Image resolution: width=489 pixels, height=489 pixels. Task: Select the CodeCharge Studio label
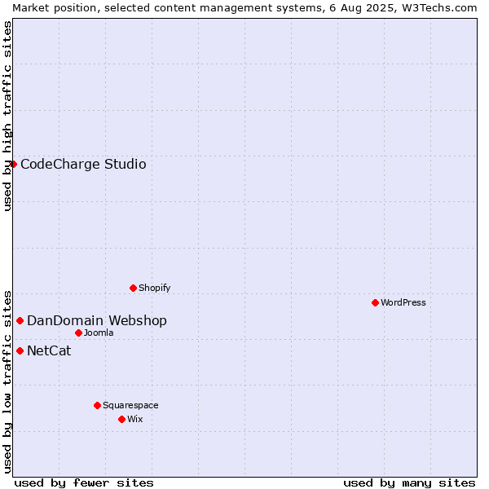[83, 165]
